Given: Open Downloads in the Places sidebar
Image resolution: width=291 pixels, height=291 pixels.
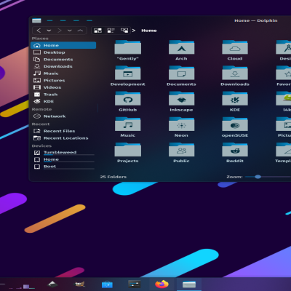Looking at the screenshot, I should click(63, 66).
